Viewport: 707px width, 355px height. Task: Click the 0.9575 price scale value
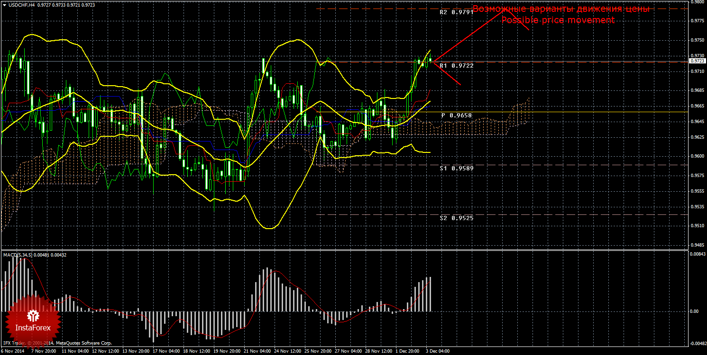pos(697,175)
